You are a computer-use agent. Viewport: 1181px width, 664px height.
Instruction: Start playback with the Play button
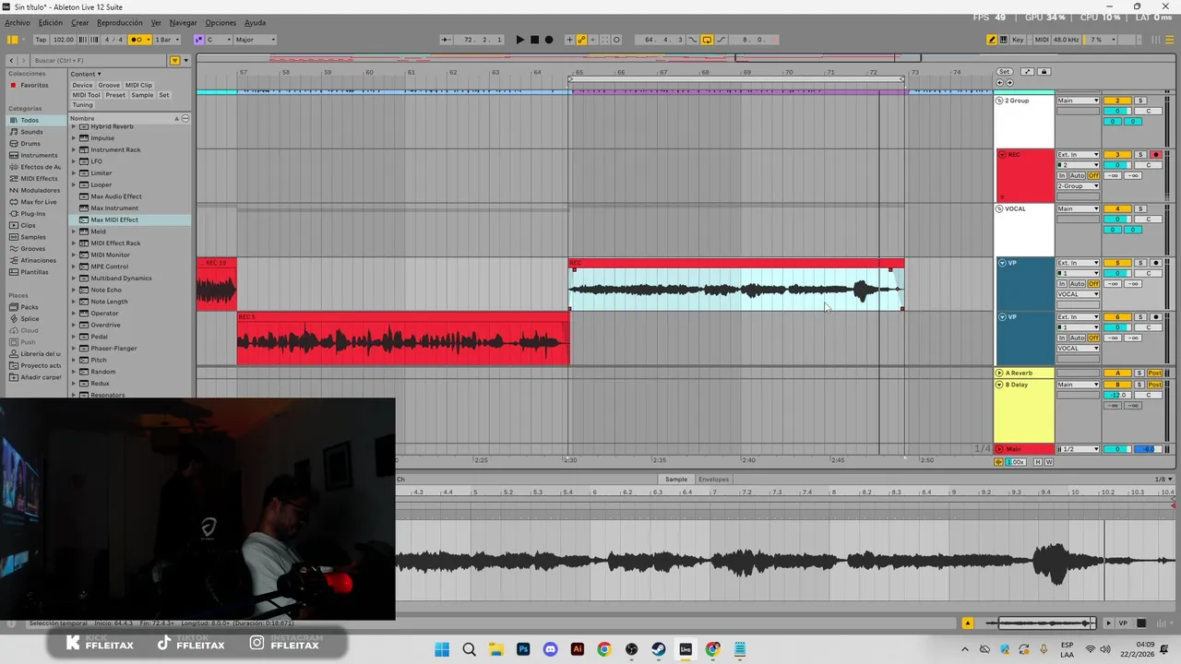coord(519,40)
